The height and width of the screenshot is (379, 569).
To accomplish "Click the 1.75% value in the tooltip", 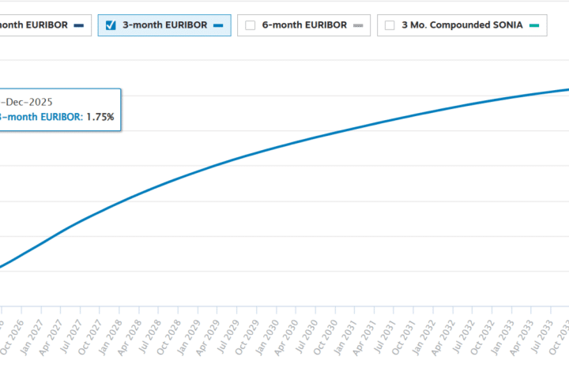I will pyautogui.click(x=100, y=117).
